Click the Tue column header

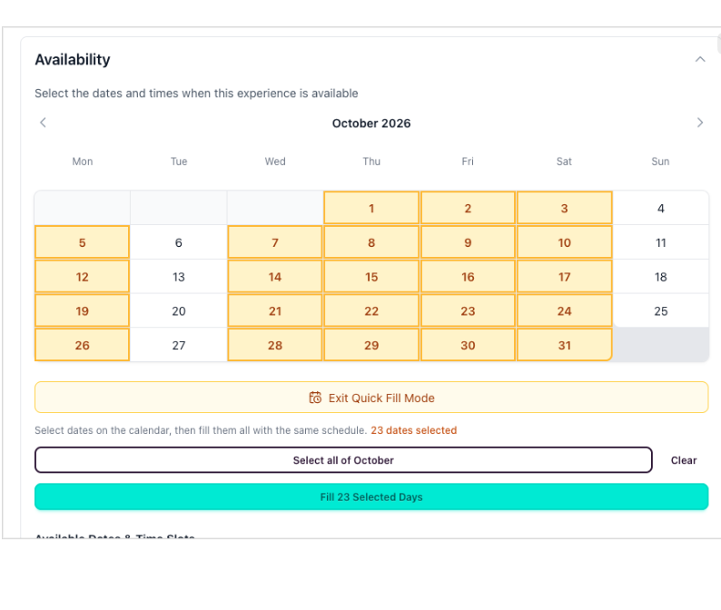point(179,162)
